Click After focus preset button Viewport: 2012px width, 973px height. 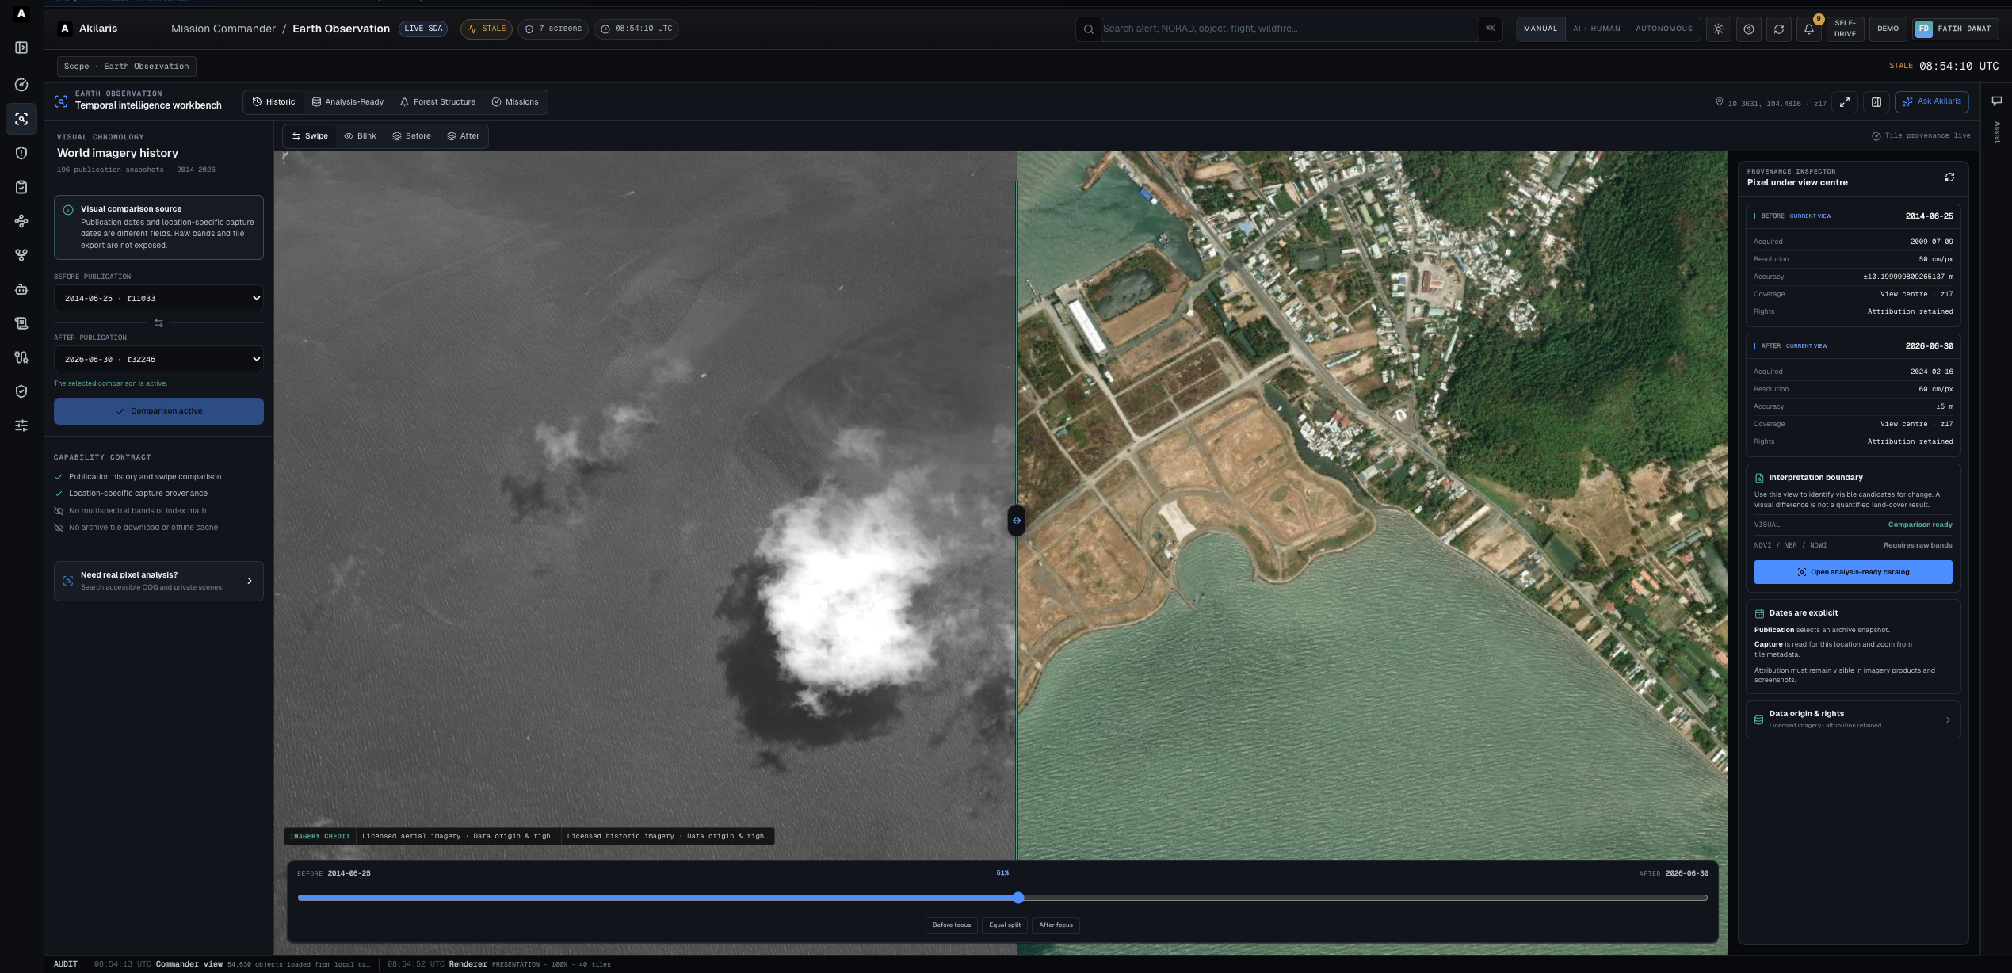(1056, 925)
